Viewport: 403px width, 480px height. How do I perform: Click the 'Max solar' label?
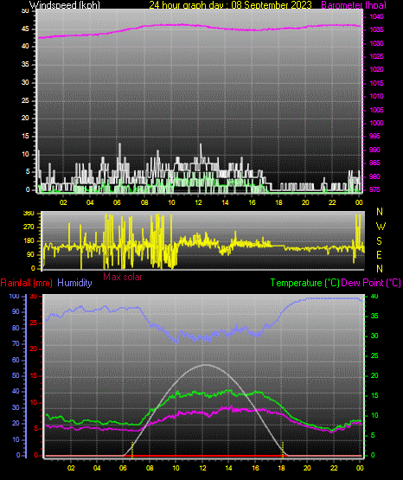coord(123,277)
